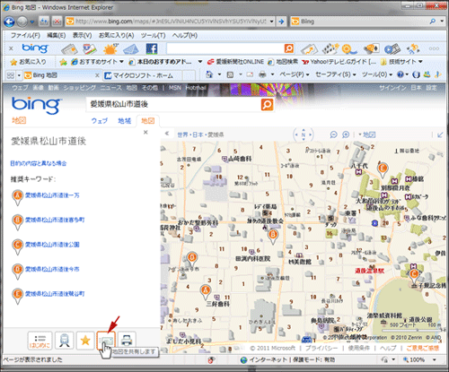This screenshot has height=372, width=449.
Task: Click the Quick Tabs icon beside the tabs
Action: pos(10,75)
